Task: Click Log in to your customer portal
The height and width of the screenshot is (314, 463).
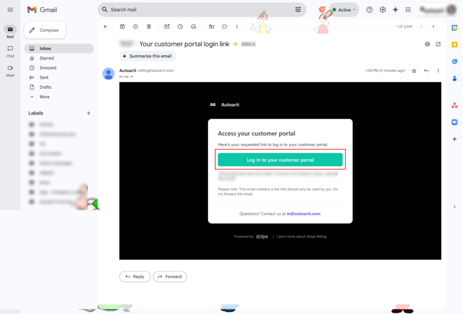Action: 280,160
